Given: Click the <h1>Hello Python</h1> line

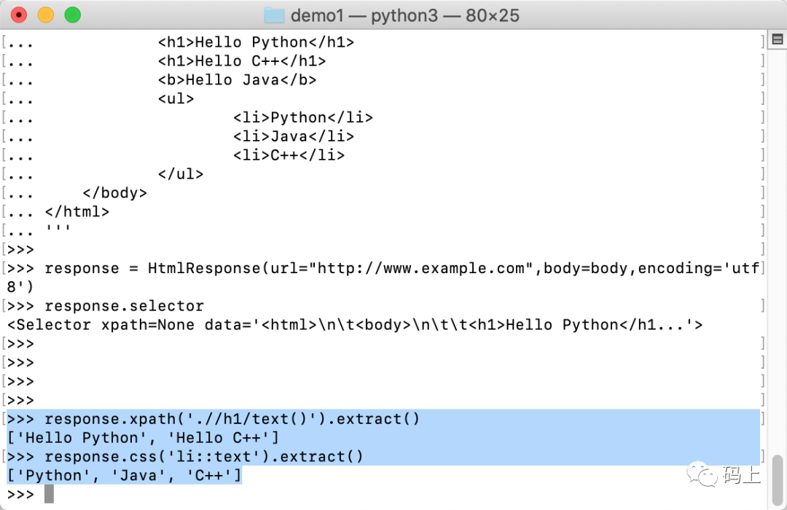Looking at the screenshot, I should pyautogui.click(x=256, y=42).
